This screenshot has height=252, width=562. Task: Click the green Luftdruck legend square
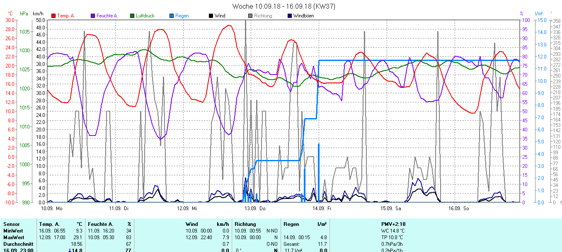coord(133,16)
